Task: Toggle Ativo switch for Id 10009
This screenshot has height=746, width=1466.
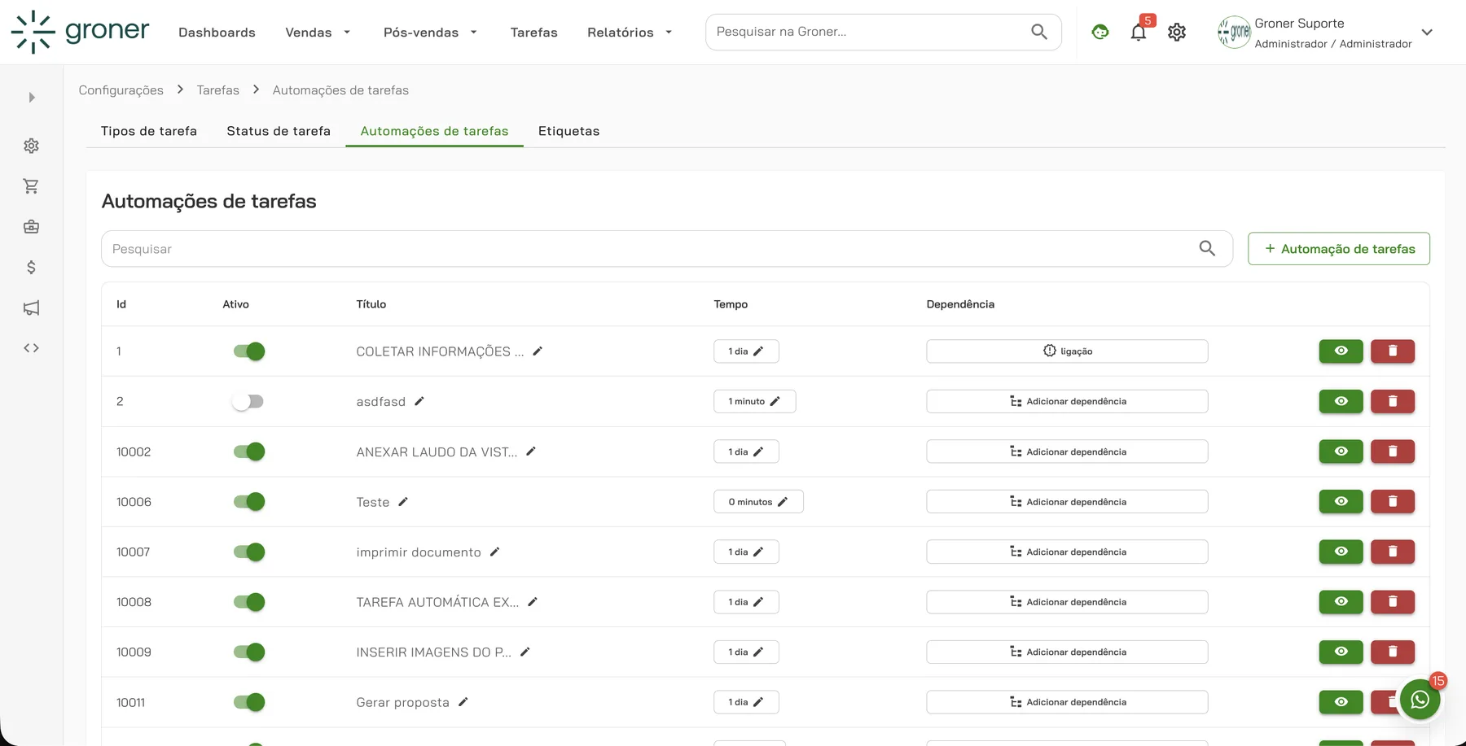Action: pos(249,652)
